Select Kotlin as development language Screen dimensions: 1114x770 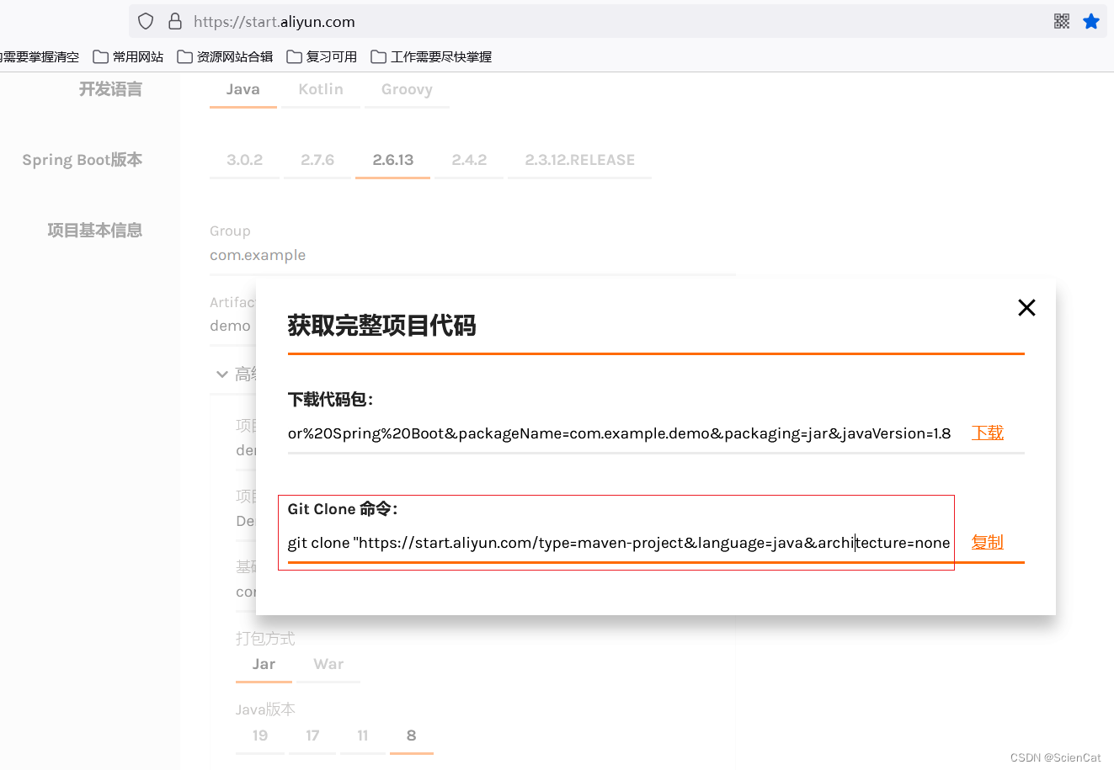[x=321, y=90]
